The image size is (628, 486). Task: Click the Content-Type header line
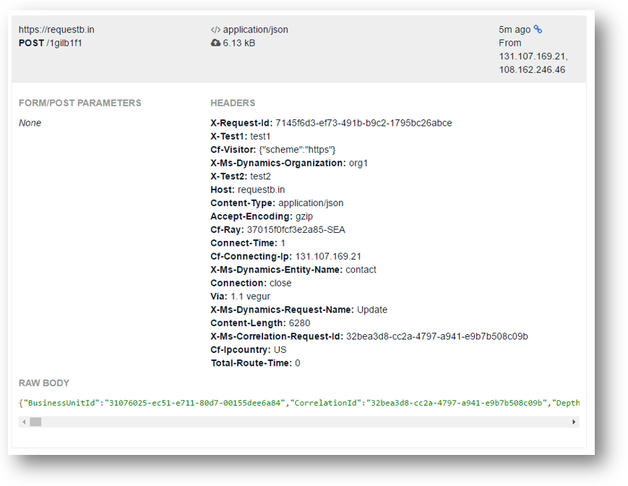pos(277,203)
